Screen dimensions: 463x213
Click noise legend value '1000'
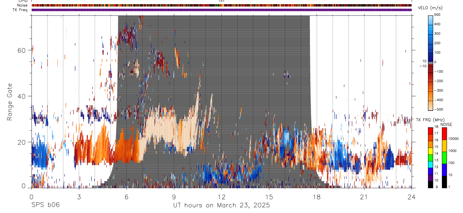pos(452,151)
